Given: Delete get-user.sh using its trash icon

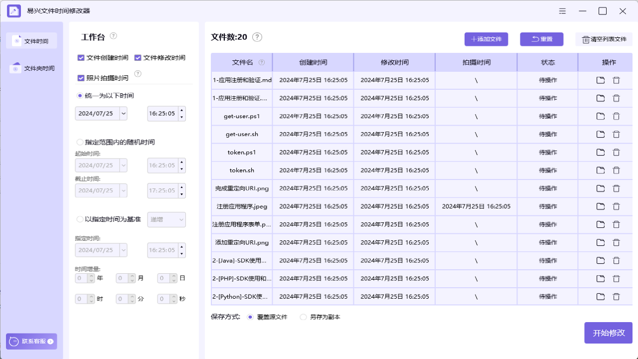Looking at the screenshot, I should 617,134.
